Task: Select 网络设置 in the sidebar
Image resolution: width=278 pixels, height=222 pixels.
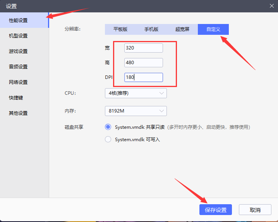Action: (x=19, y=82)
